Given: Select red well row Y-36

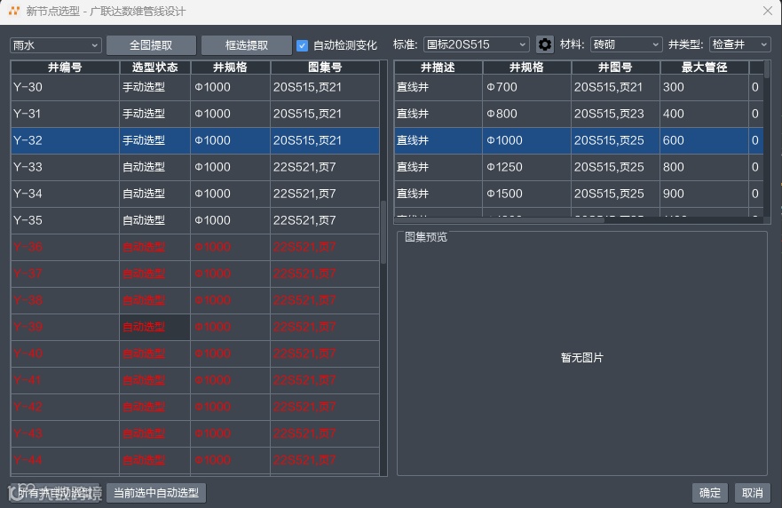Looking at the screenshot, I should pyautogui.click(x=195, y=247).
